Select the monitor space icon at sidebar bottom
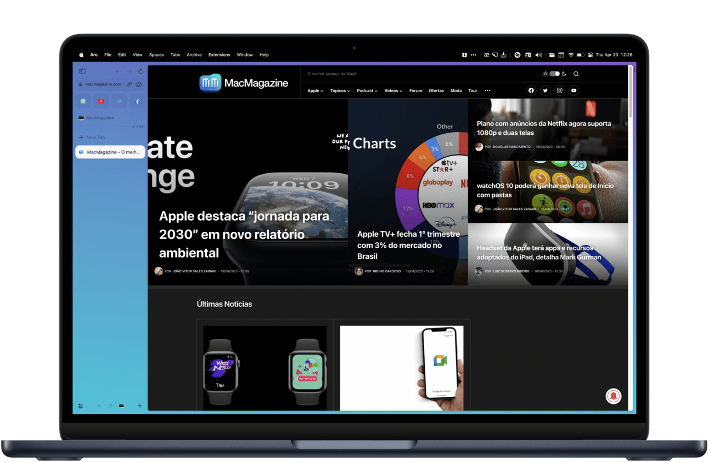Viewport: 709px width, 462px height. [121, 406]
